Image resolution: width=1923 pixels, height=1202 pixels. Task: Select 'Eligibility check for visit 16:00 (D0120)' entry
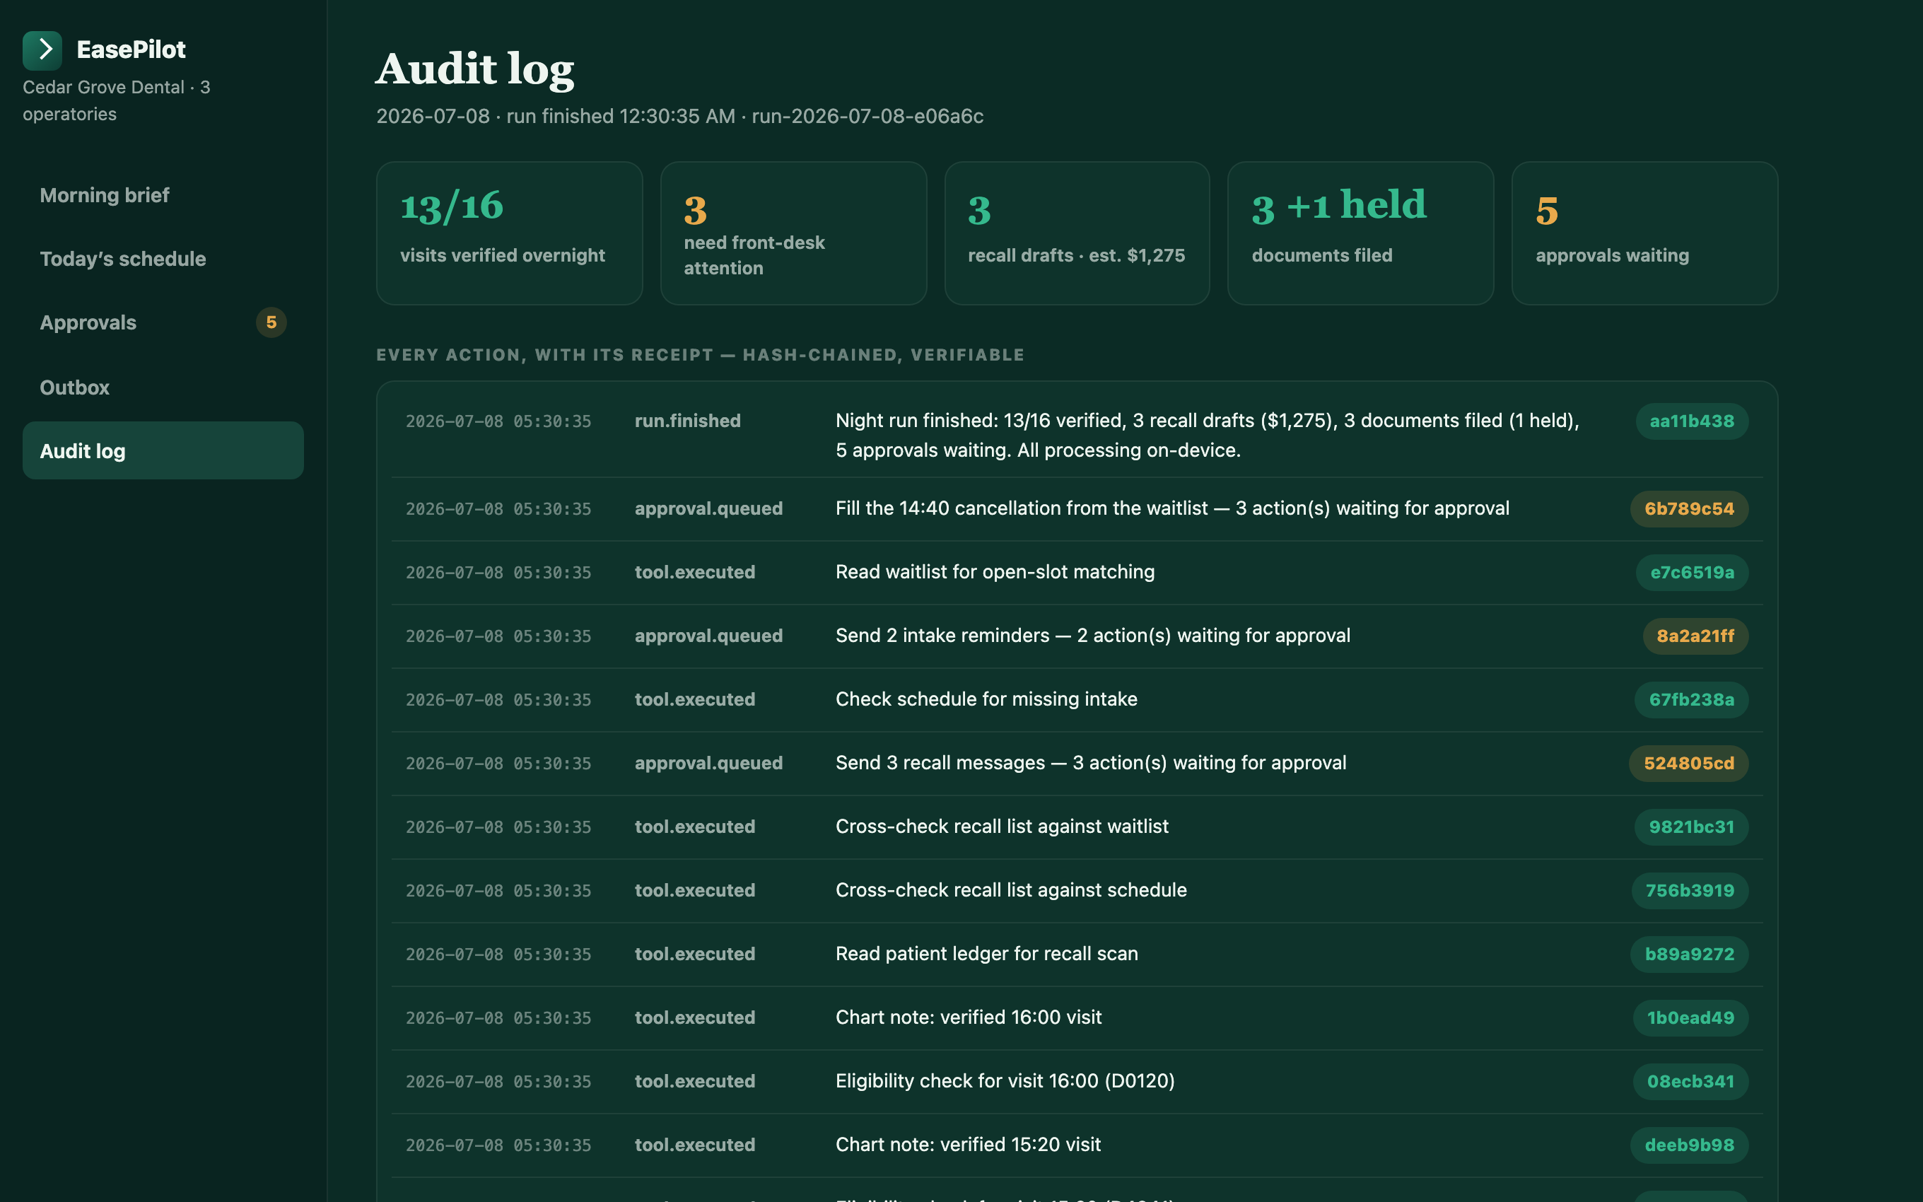point(1005,1080)
